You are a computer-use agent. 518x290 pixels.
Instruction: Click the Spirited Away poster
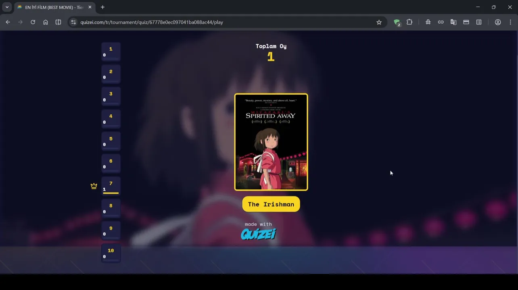click(271, 142)
